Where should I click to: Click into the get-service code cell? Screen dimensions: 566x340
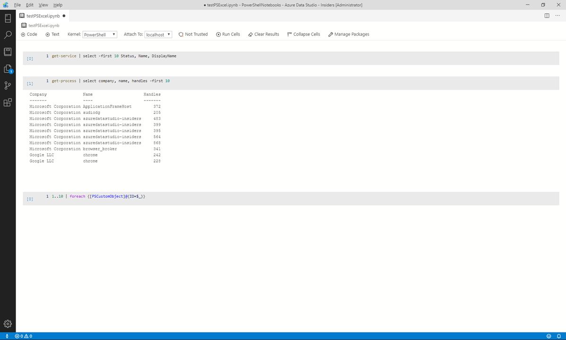pos(291,58)
